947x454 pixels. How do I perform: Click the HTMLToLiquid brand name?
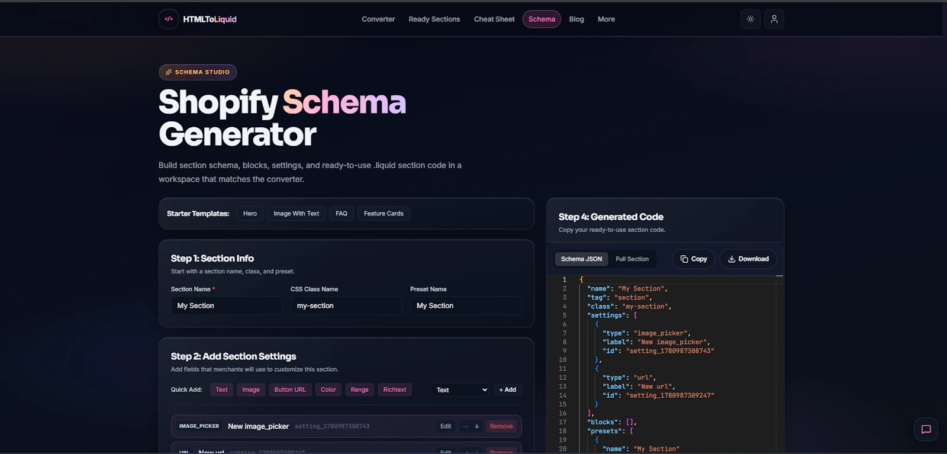pos(210,19)
